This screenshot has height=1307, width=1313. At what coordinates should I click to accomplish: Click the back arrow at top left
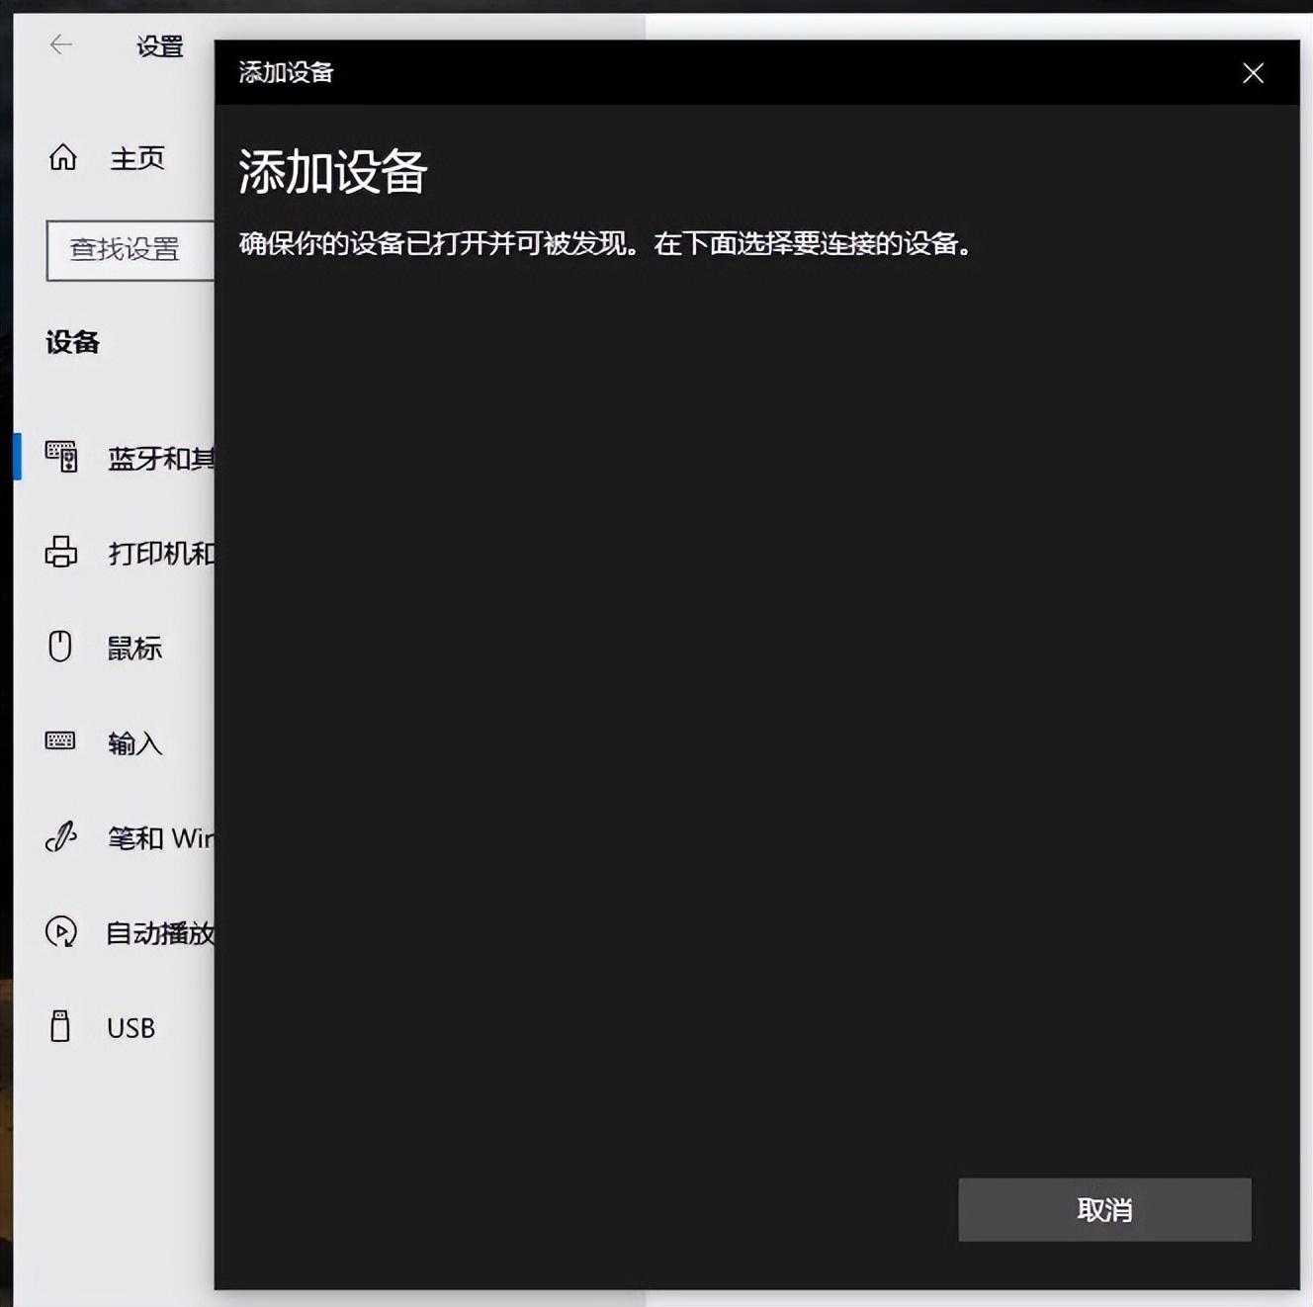click(x=59, y=45)
